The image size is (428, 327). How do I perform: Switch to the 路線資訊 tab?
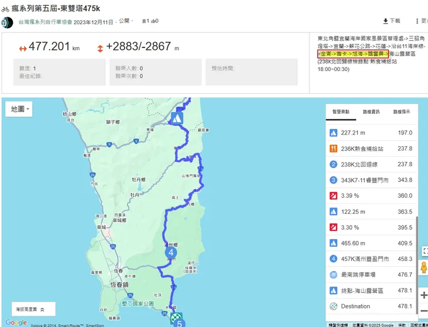point(371,112)
